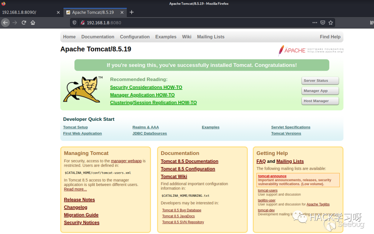Open the taglibs-user mailing list link
Image resolution: width=374 pixels, height=234 pixels.
(x=267, y=201)
